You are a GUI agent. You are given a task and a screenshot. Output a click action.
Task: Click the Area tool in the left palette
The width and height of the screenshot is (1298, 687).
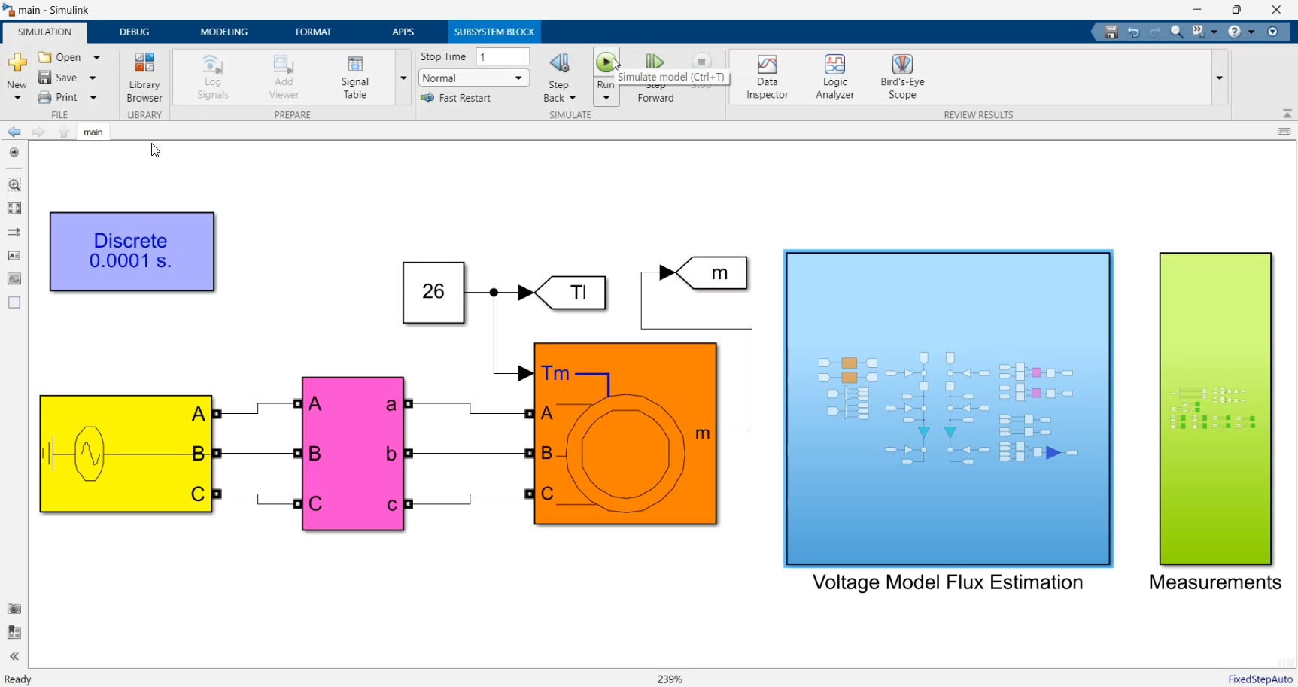click(14, 302)
